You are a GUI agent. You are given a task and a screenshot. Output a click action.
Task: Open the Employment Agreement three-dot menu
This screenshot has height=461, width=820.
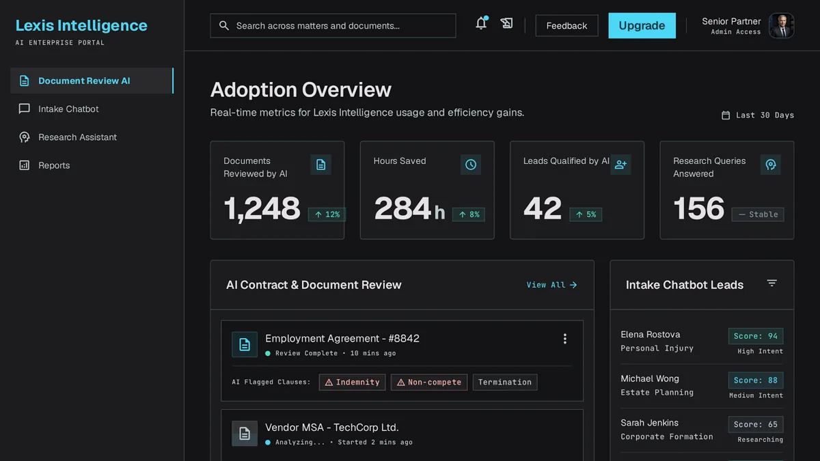(x=564, y=339)
